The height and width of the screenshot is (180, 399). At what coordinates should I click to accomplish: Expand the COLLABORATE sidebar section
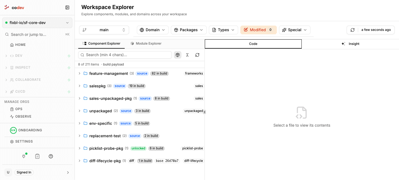(x=6, y=80)
